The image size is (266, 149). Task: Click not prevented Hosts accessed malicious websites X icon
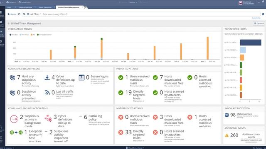(x=190, y=117)
